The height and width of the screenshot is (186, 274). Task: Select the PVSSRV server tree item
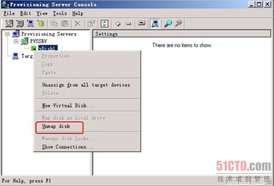coord(38,41)
